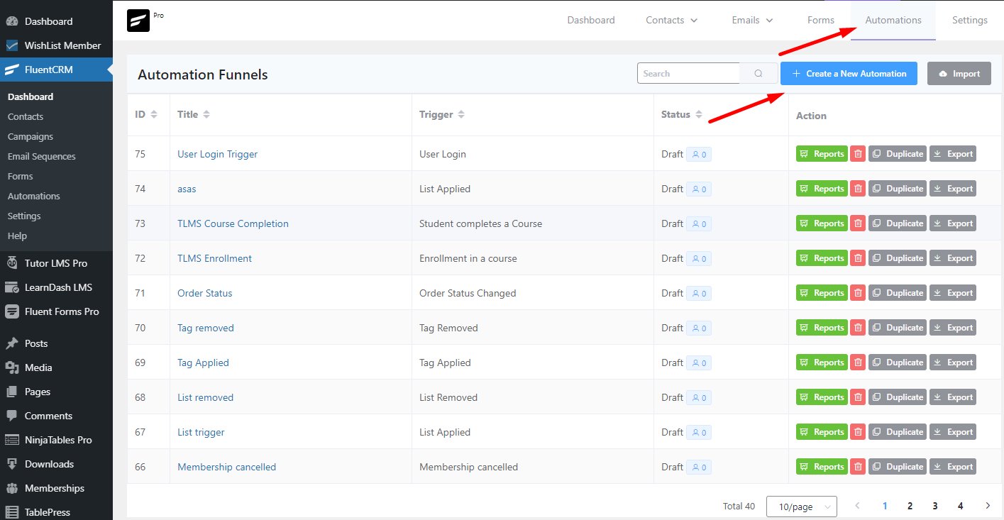Switch to the Forms tab in top navigation
This screenshot has width=1004, height=520.
coord(820,20)
